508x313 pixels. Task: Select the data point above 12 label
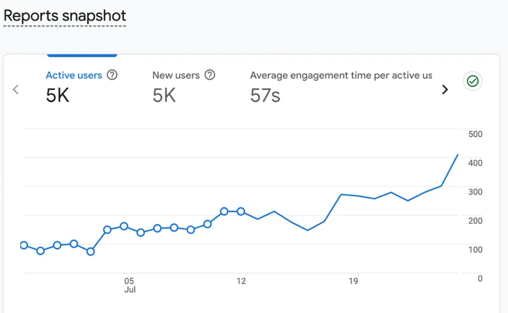tap(241, 212)
